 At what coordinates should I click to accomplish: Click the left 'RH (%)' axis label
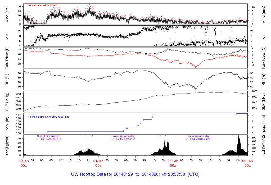pyautogui.click(x=7, y=80)
